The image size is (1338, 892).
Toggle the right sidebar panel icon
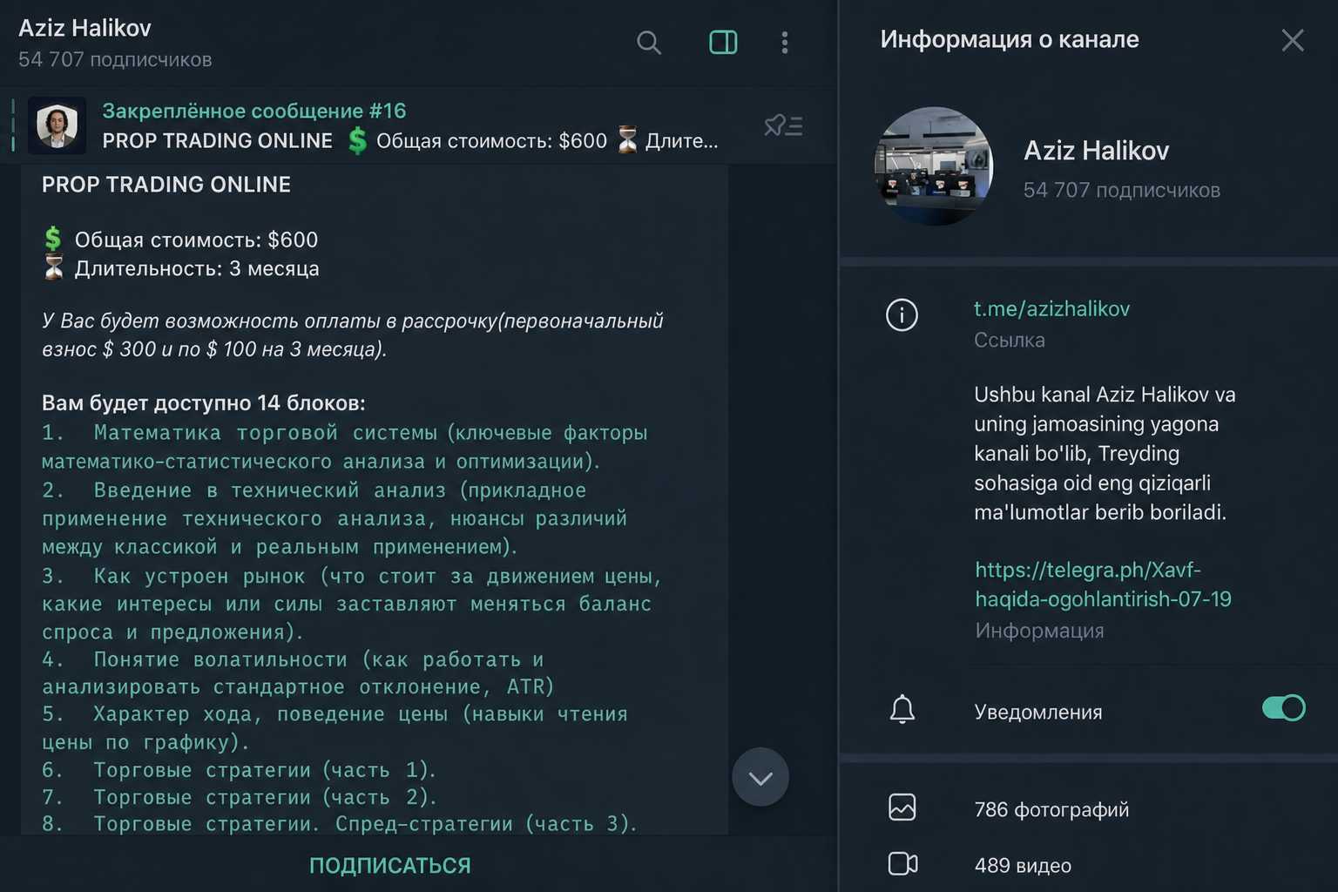tap(723, 43)
